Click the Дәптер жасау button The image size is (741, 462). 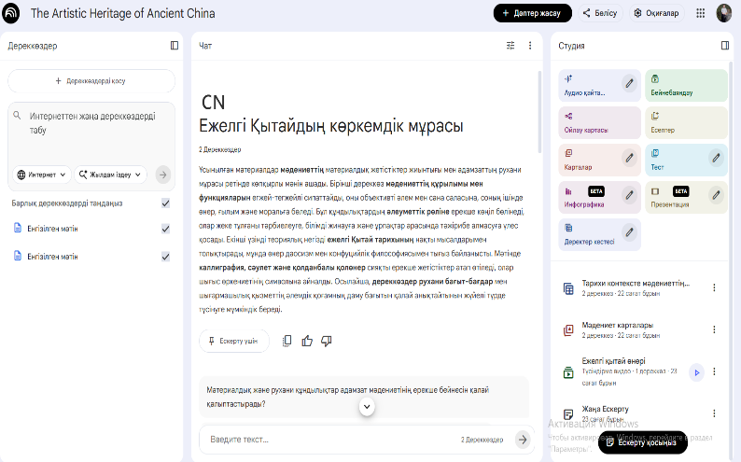532,13
